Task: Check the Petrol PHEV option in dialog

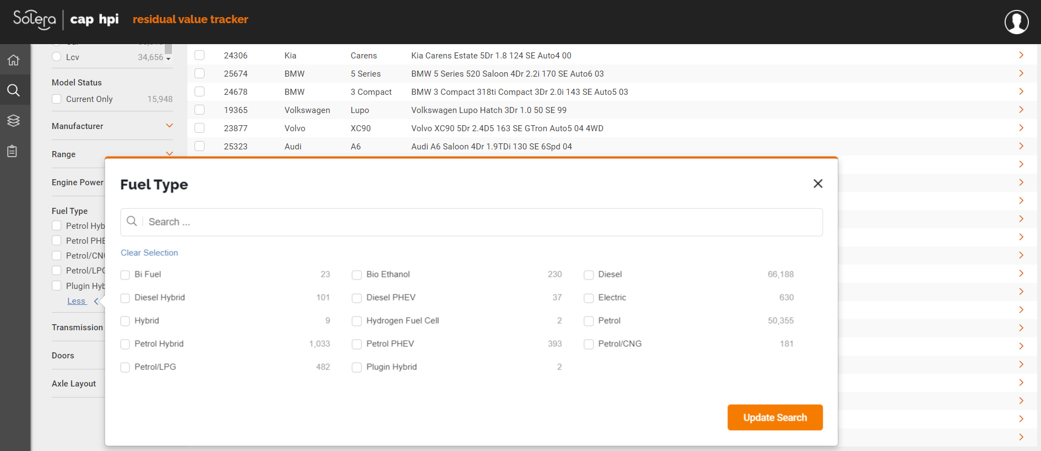Action: point(357,344)
